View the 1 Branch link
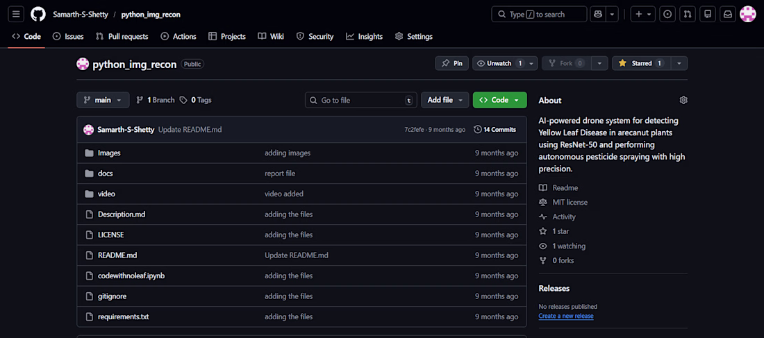This screenshot has height=338, width=764. (155, 100)
